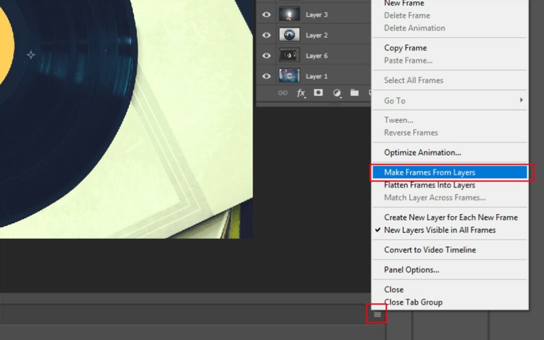
Task: Select Convert to Video Timeline
Action: [430, 250]
